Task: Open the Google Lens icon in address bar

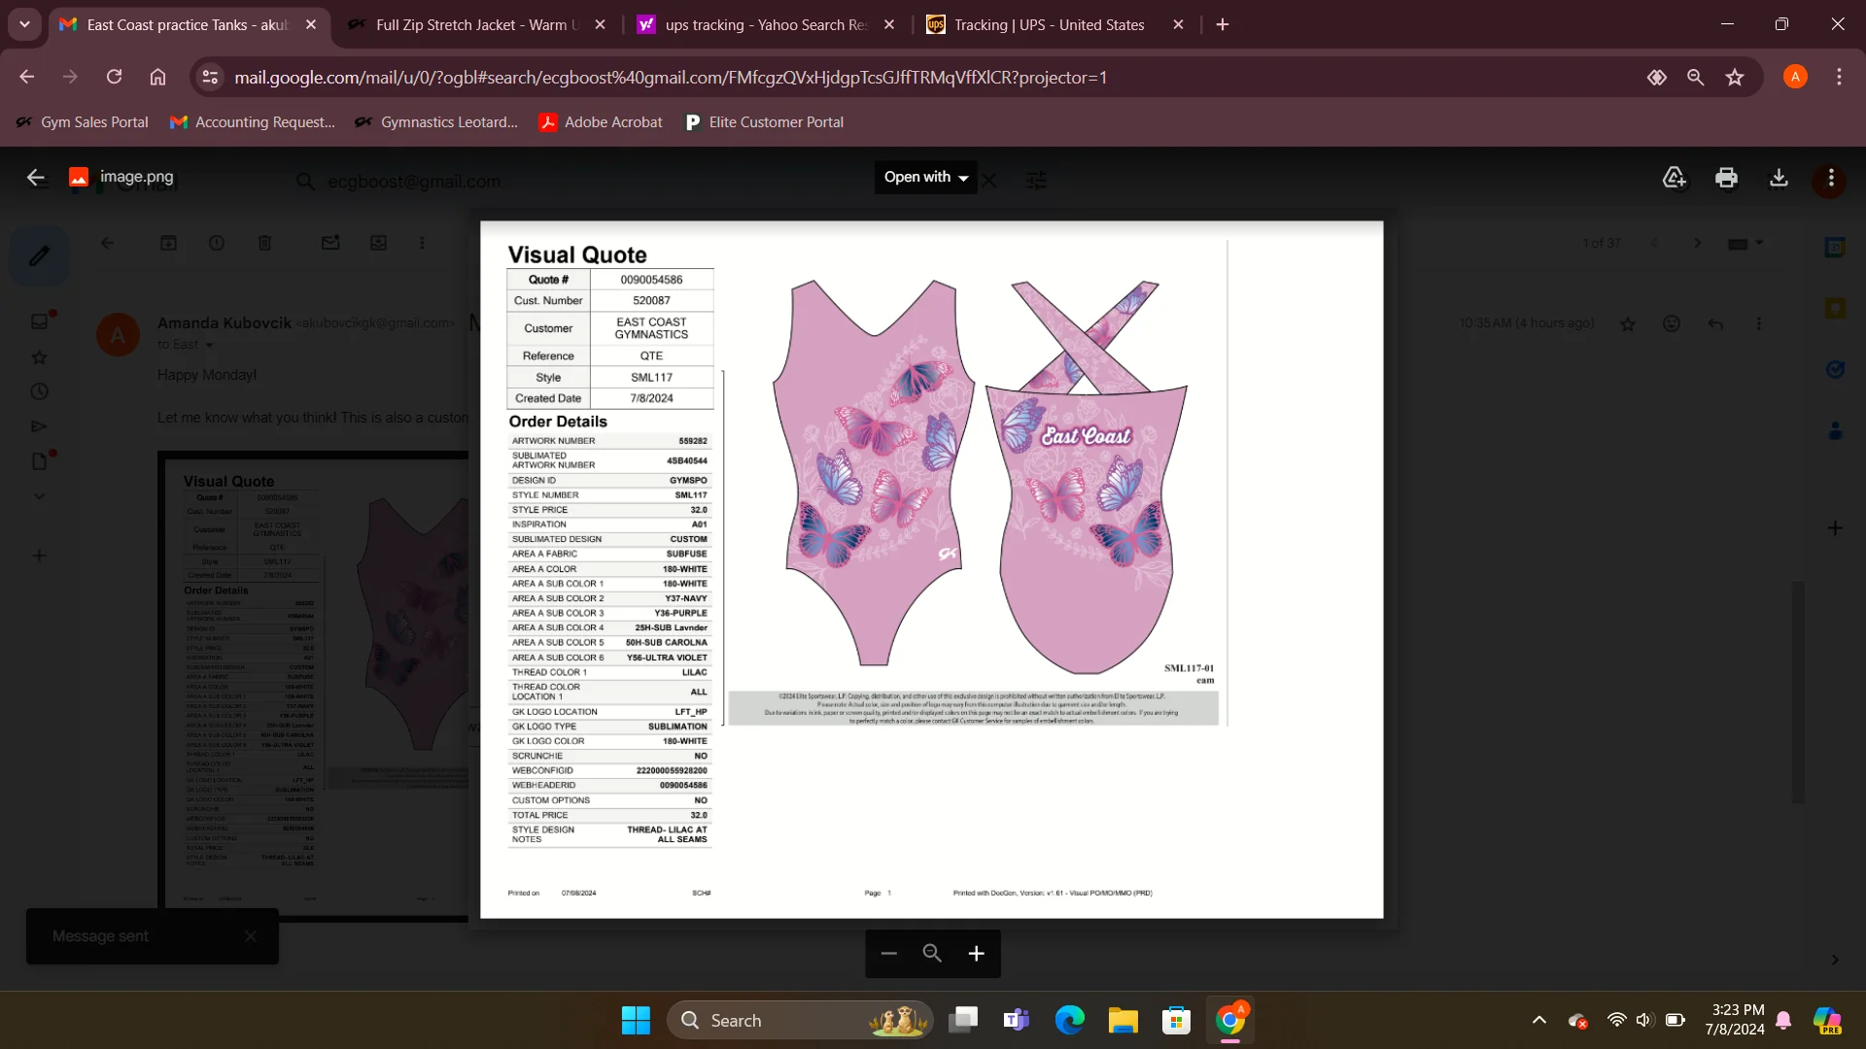Action: [x=1657, y=77]
